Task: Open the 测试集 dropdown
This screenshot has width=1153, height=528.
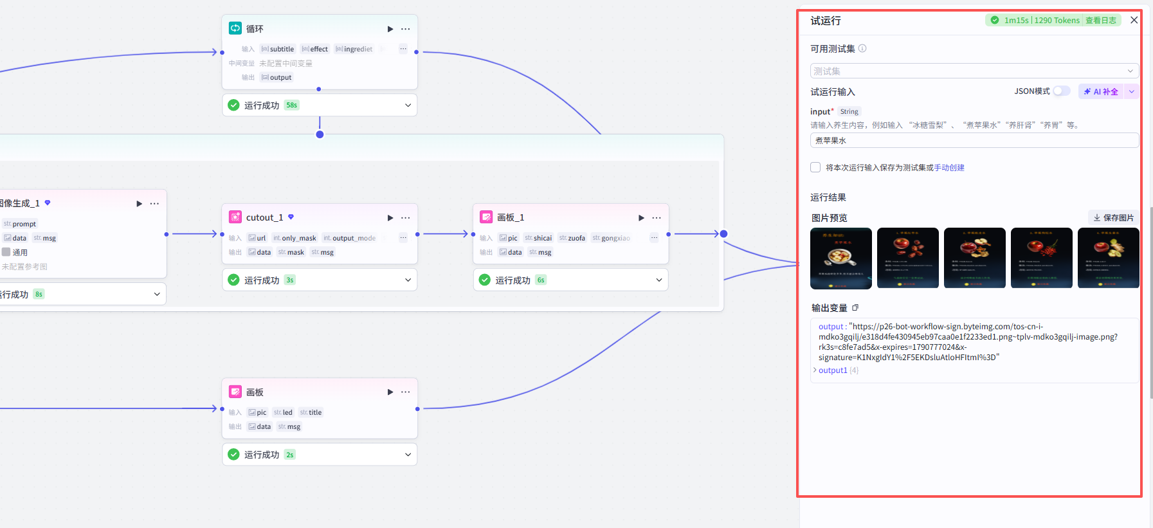Action: [x=974, y=71]
